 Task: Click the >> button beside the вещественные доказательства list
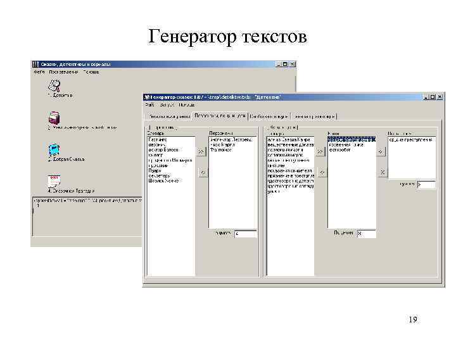pos(320,151)
